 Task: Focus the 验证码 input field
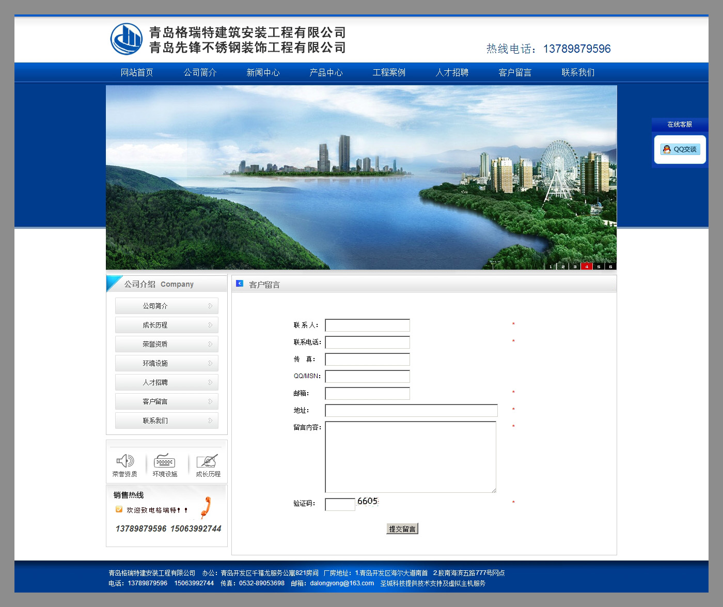(340, 504)
